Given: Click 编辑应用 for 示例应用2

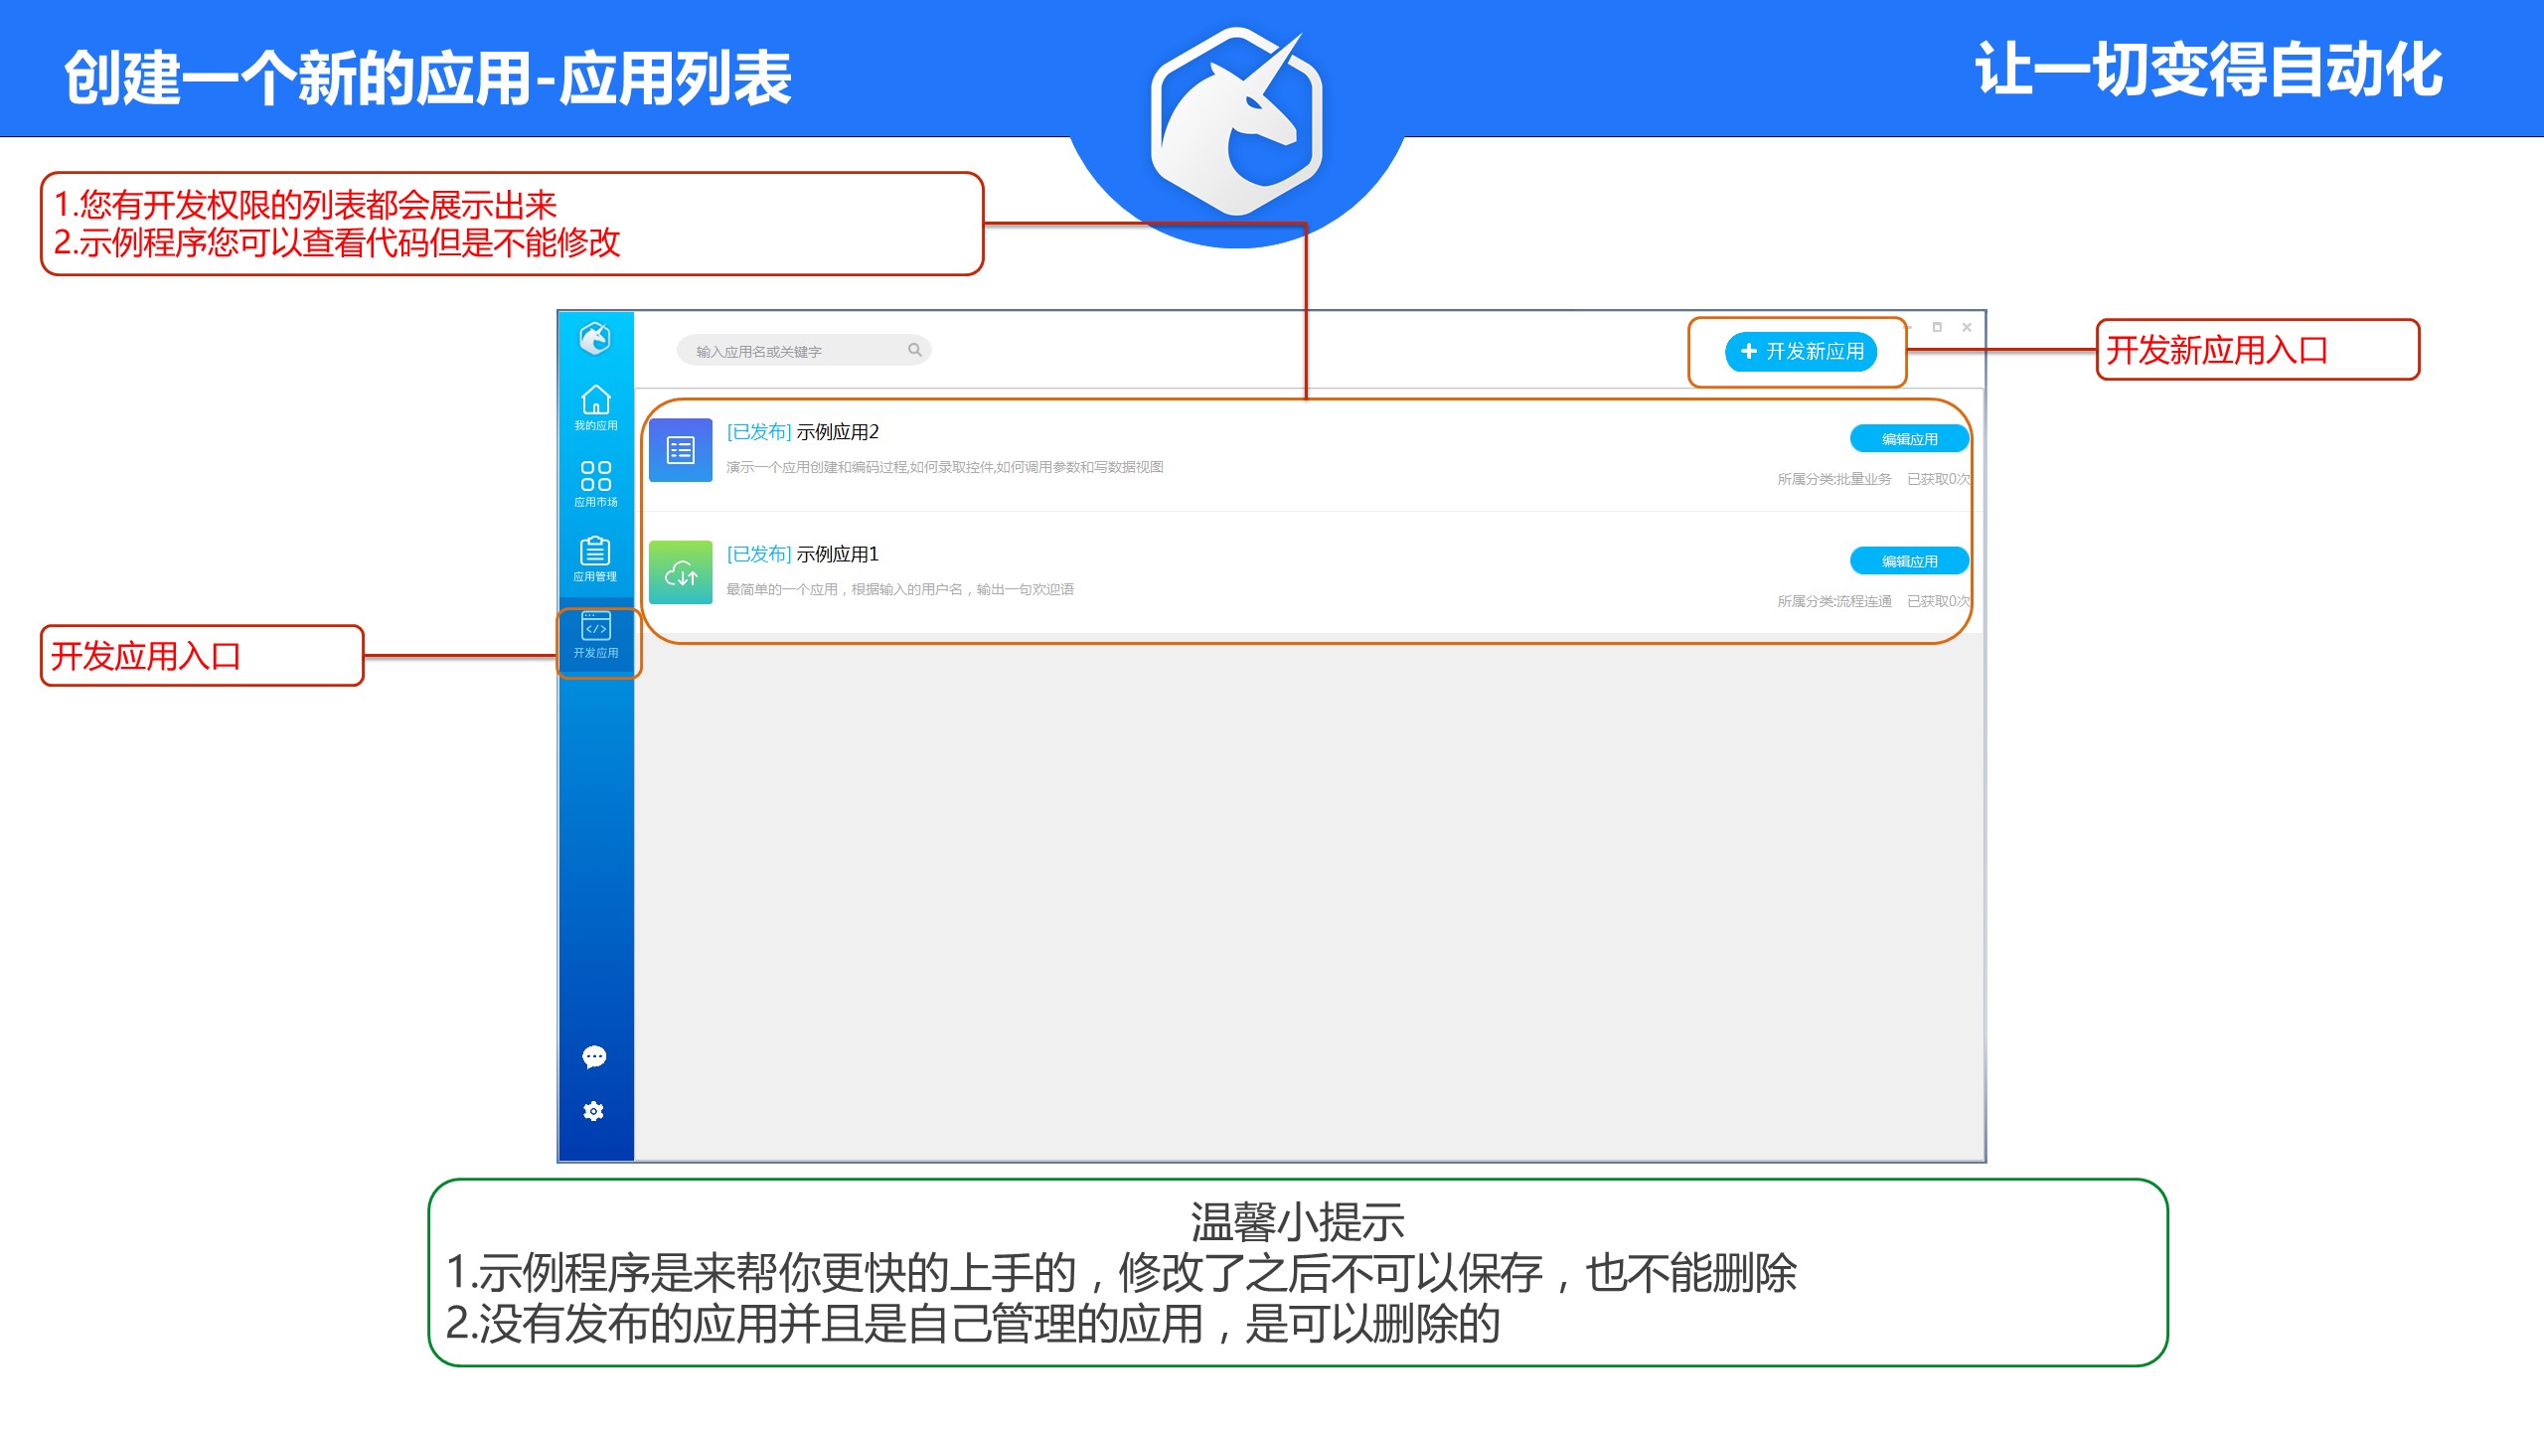Looking at the screenshot, I should [x=1909, y=438].
